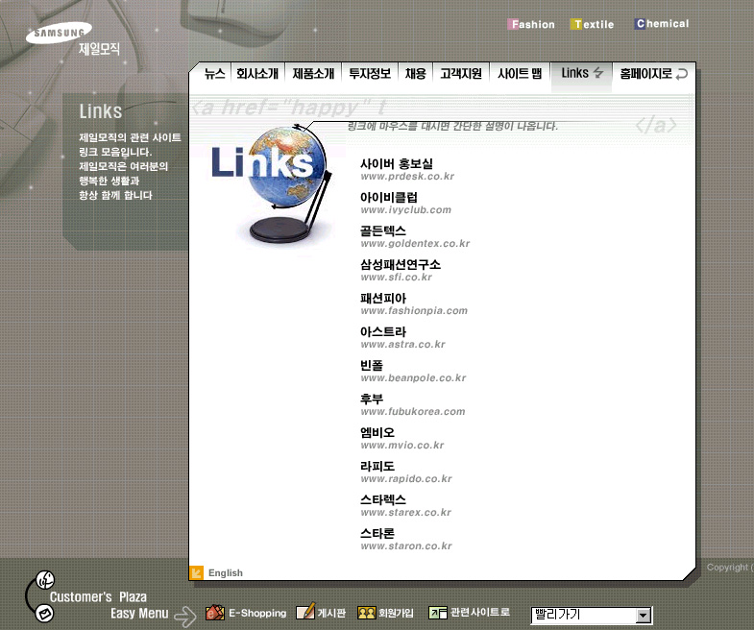Open the 골든텍스 link
This screenshot has height=630, width=754.
click(383, 230)
